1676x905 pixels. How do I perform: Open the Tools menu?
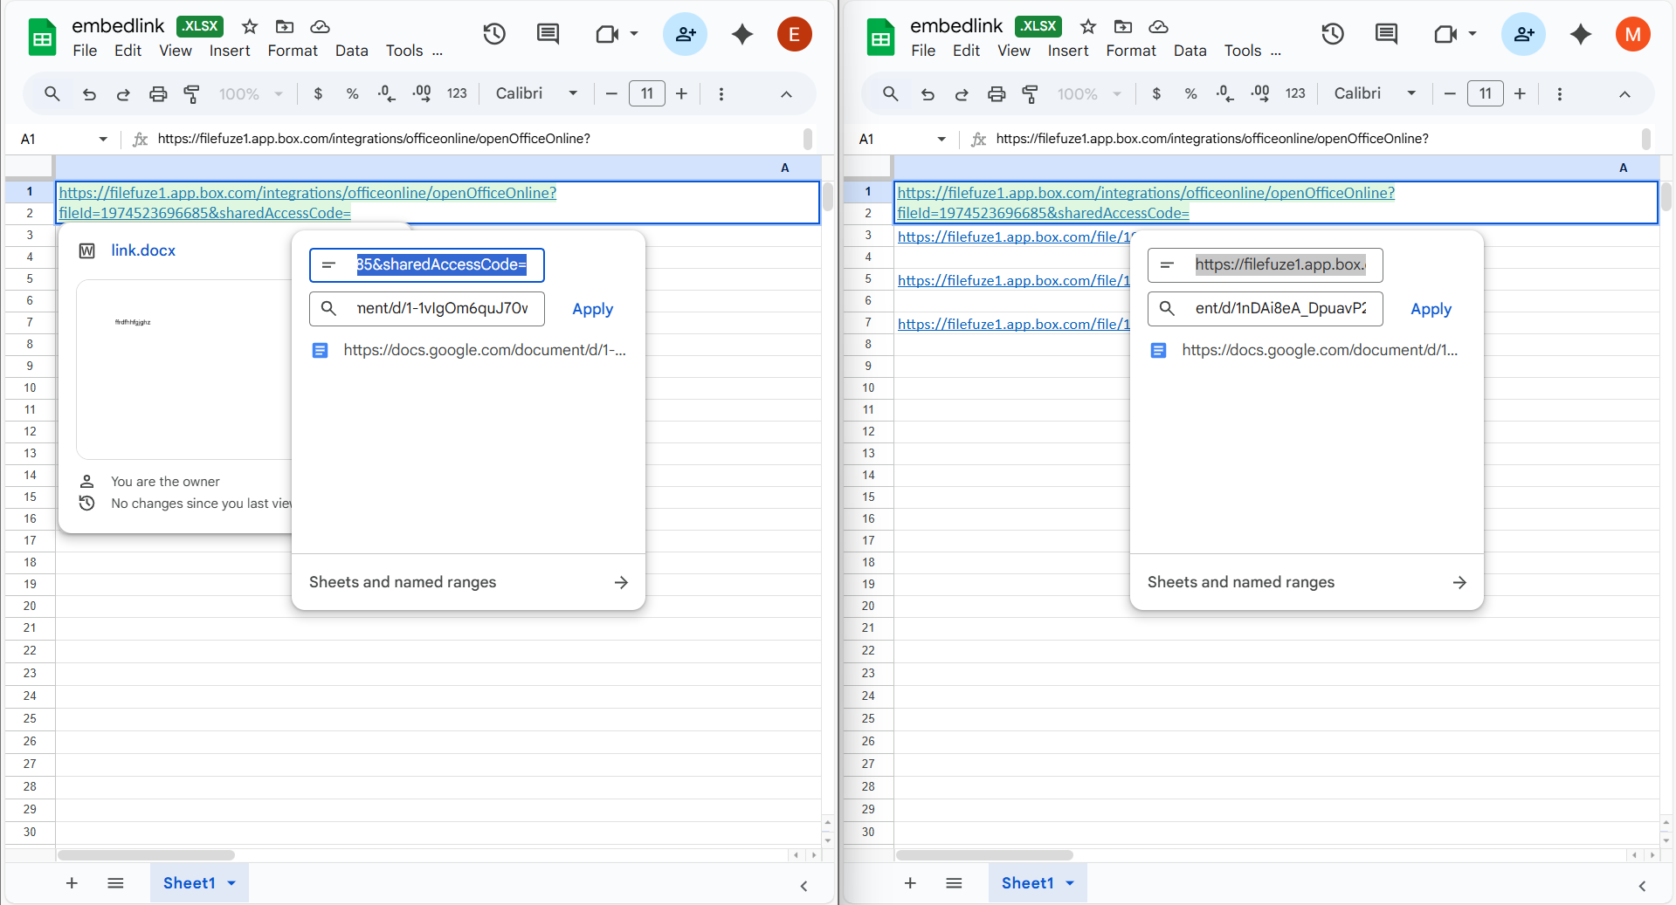[403, 51]
